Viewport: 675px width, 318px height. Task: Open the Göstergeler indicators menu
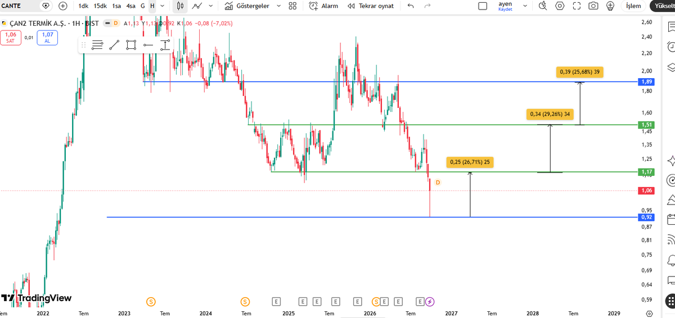coord(246,6)
